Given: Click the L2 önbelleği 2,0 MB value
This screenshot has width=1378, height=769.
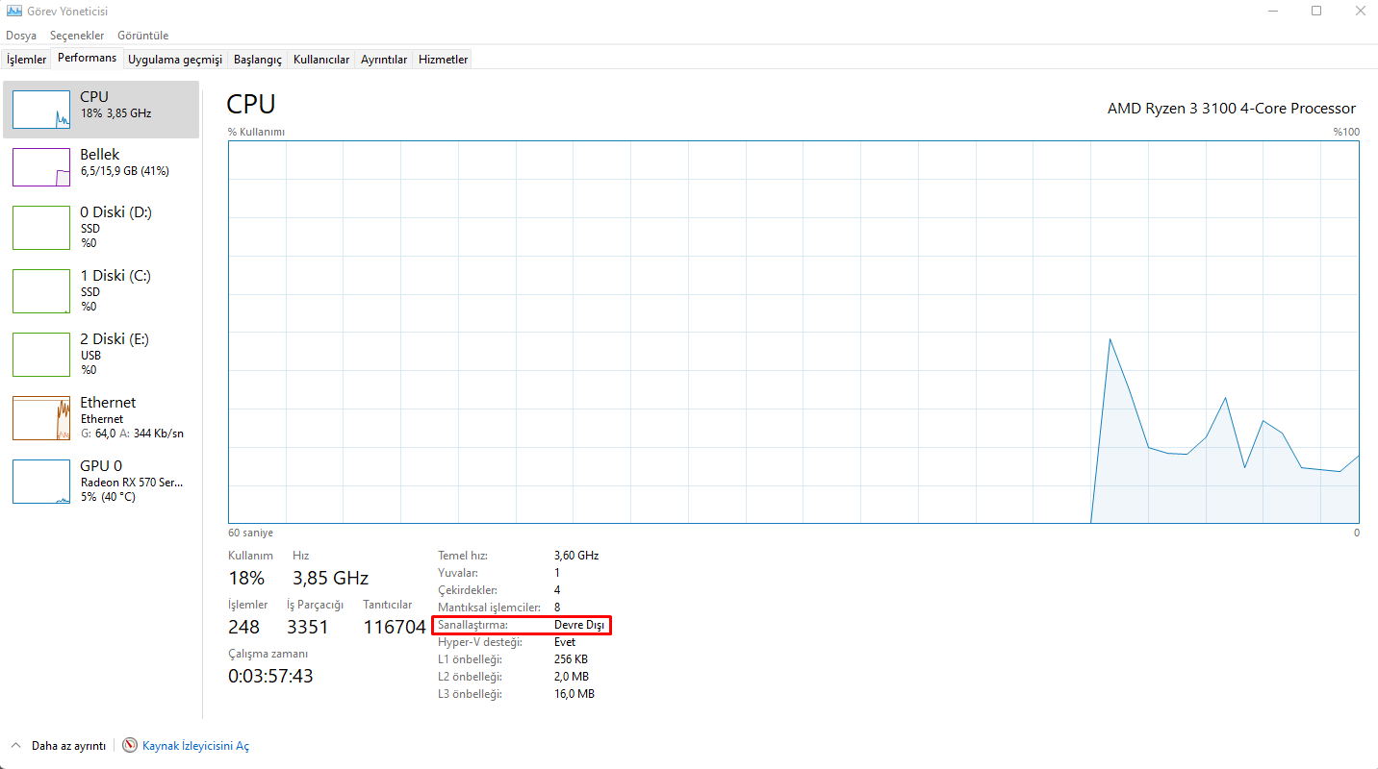Looking at the screenshot, I should tap(572, 677).
